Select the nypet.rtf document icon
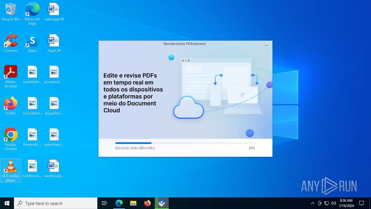Image resolution: width=371 pixels, height=209 pixels. pyautogui.click(x=54, y=44)
